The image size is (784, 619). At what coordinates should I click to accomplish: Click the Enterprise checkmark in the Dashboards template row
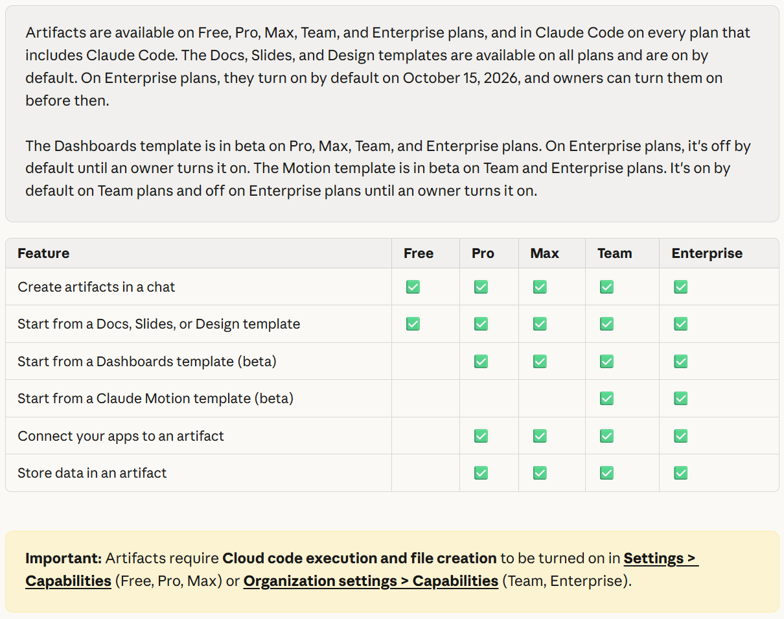click(680, 361)
